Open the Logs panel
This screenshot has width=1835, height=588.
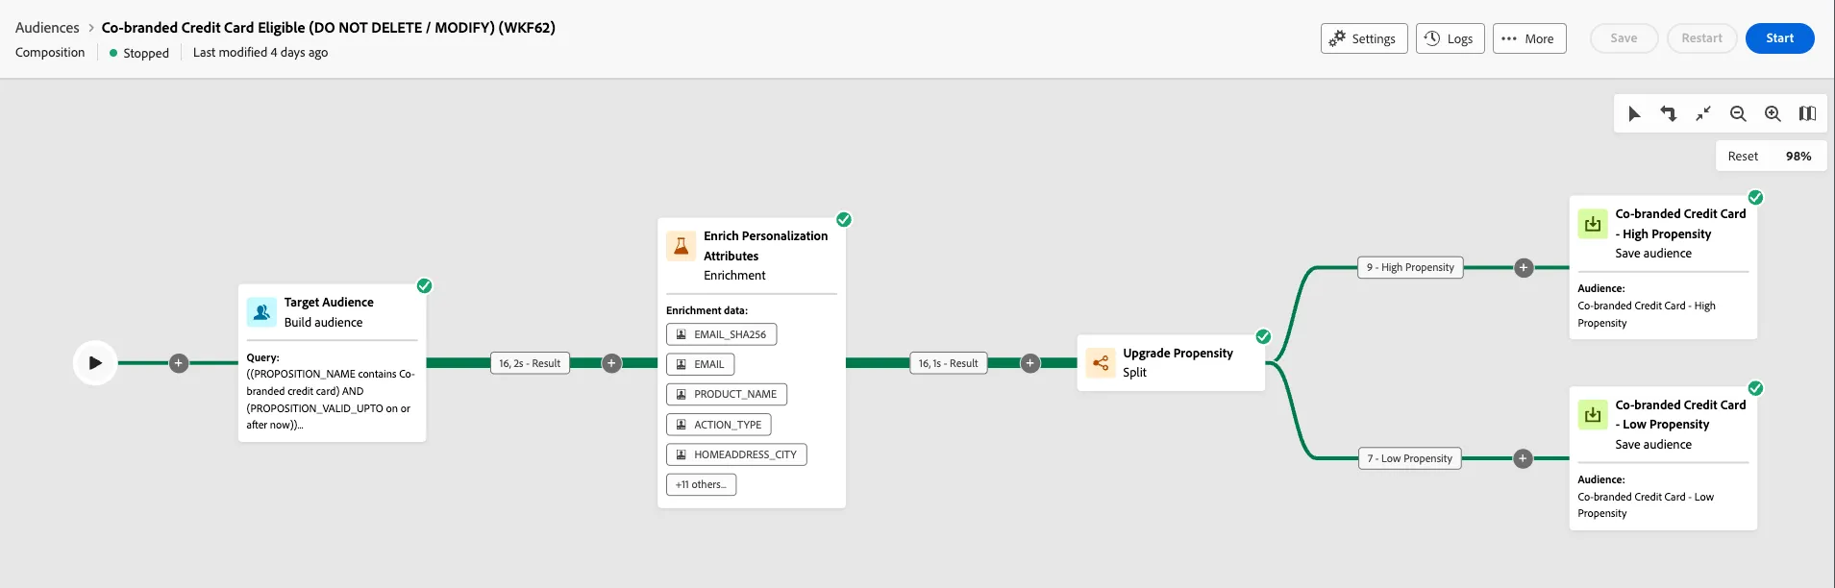coord(1451,38)
